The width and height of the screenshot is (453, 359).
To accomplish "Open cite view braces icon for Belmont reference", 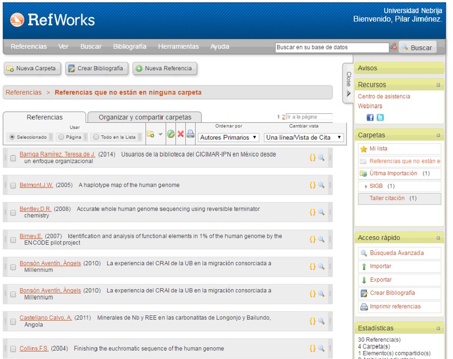I will [x=312, y=185].
